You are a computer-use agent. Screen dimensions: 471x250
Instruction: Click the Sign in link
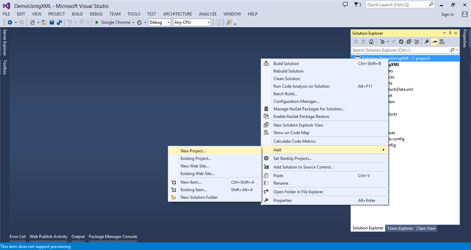click(447, 14)
